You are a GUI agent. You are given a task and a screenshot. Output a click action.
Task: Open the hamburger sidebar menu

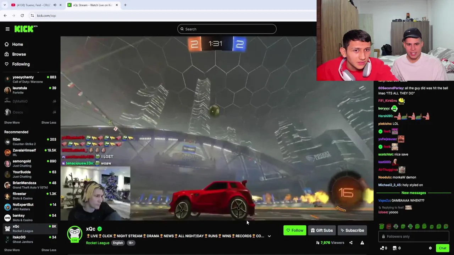(7, 29)
